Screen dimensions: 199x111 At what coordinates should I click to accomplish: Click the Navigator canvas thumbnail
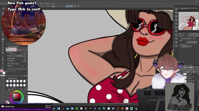(188, 21)
